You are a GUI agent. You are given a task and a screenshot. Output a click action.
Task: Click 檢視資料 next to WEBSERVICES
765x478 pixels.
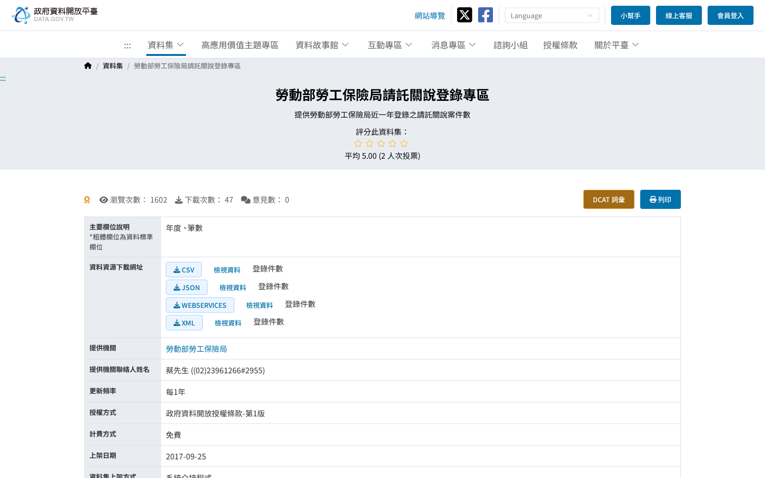(260, 305)
